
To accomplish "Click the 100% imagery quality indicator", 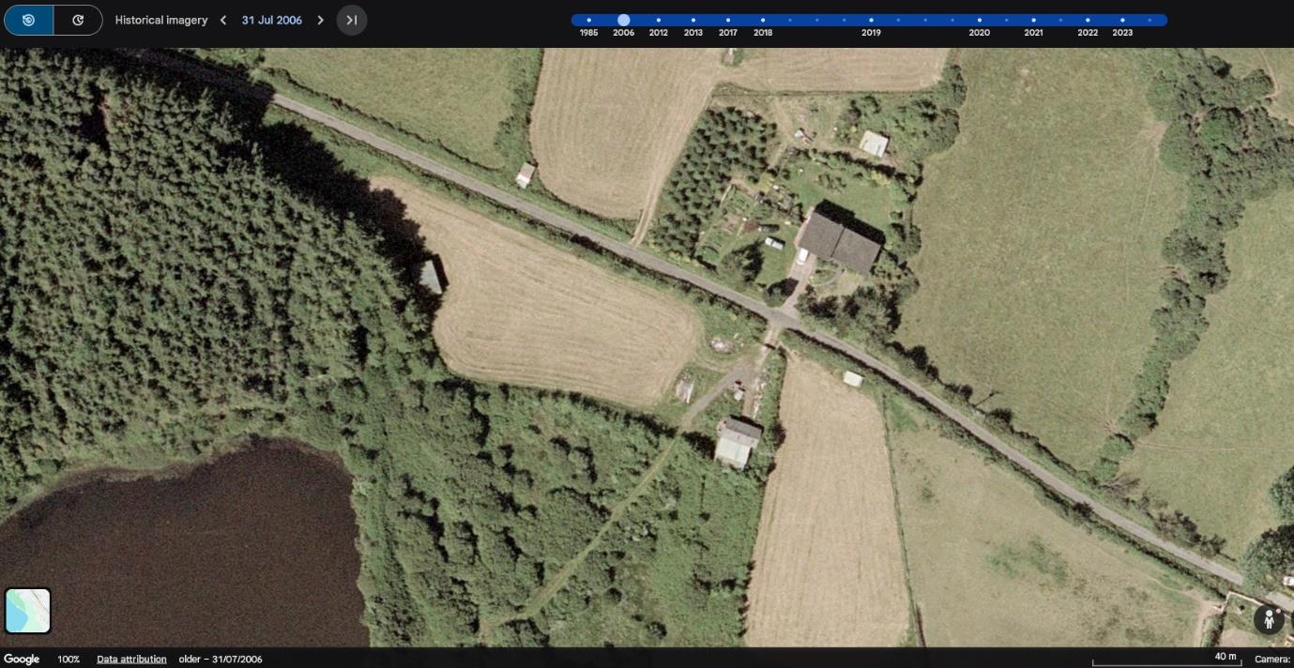I will [69, 659].
